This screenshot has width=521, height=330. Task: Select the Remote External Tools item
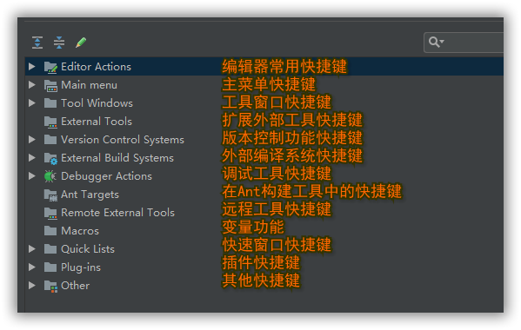(x=117, y=213)
